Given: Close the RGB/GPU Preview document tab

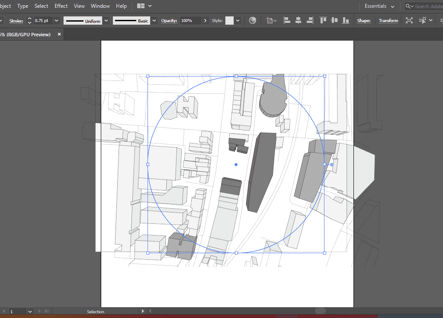Looking at the screenshot, I should (59, 34).
